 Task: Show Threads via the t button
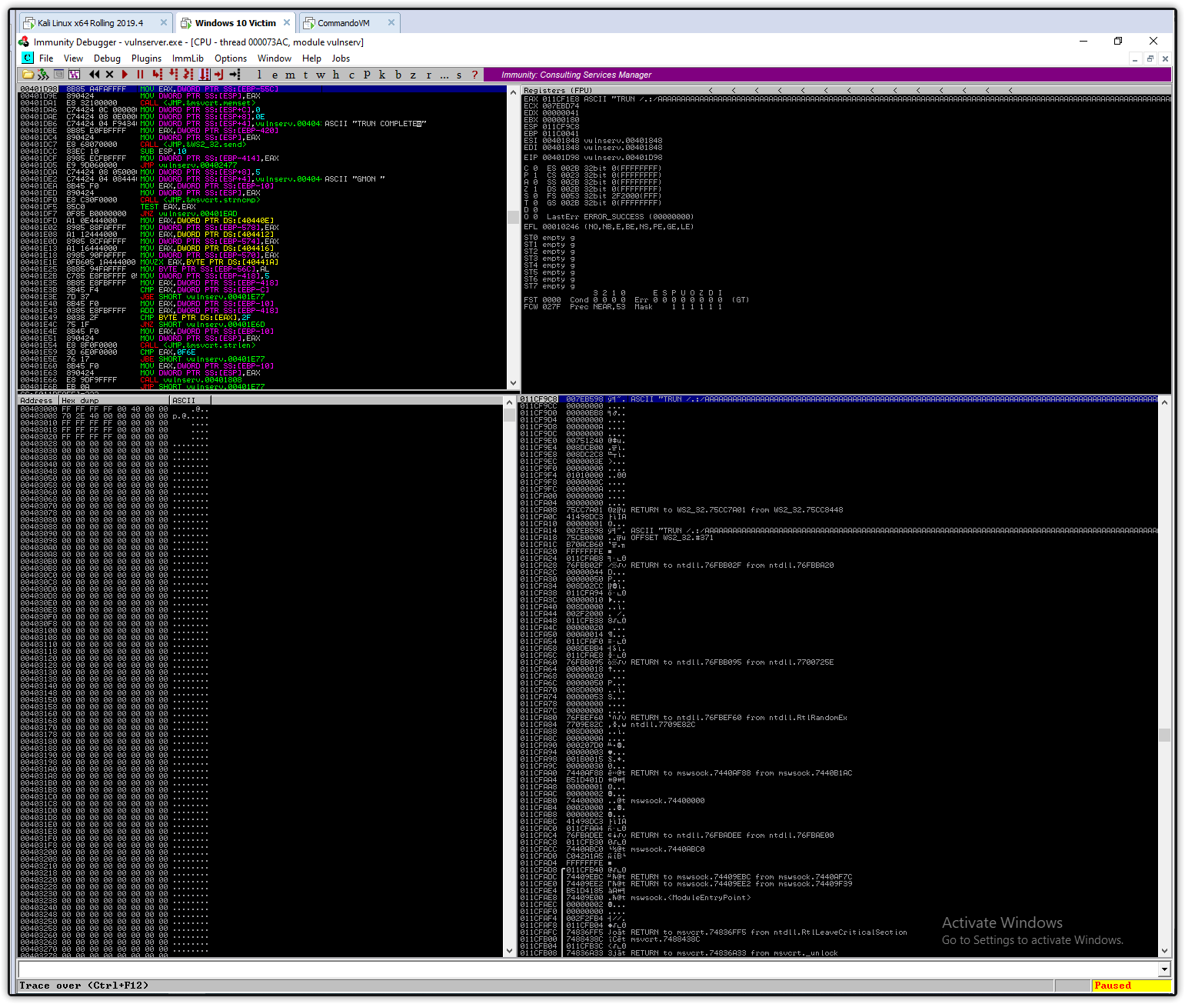coord(305,75)
